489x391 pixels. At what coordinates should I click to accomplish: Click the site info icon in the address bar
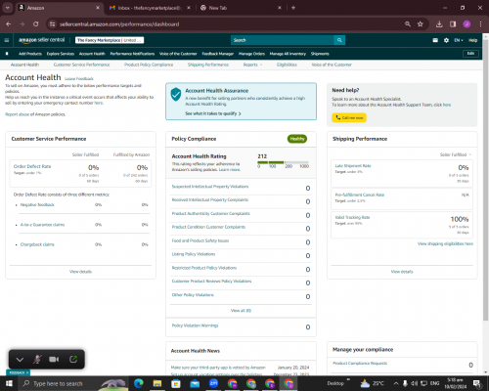point(52,24)
